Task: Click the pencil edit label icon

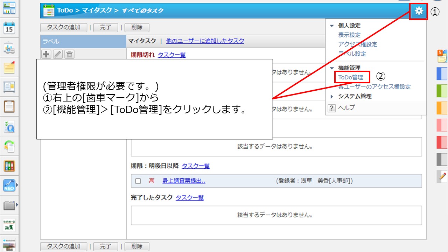Action: [x=58, y=54]
